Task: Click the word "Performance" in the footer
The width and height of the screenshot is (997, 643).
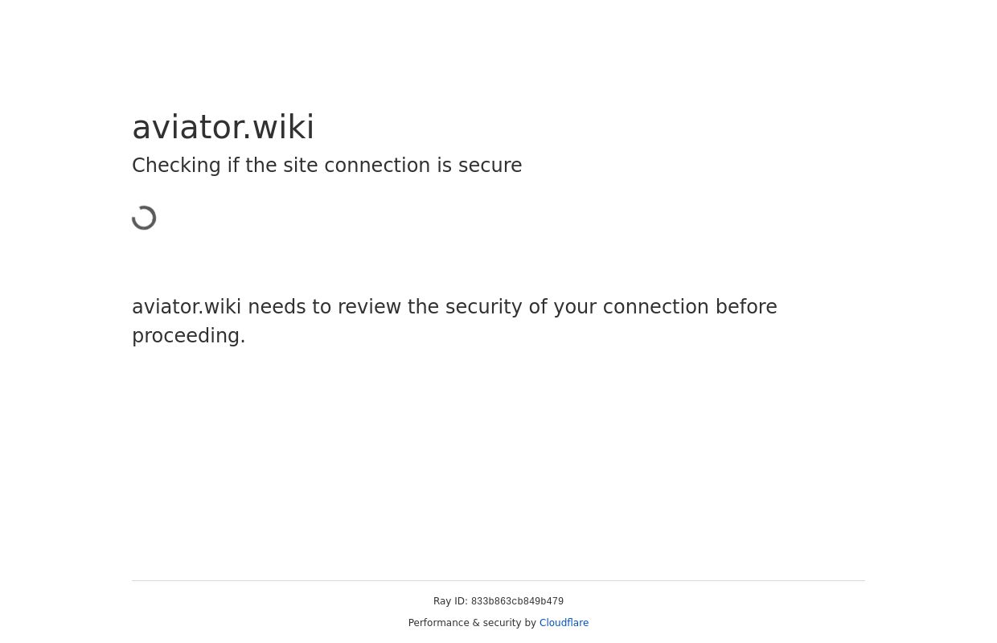Action: pos(438,623)
